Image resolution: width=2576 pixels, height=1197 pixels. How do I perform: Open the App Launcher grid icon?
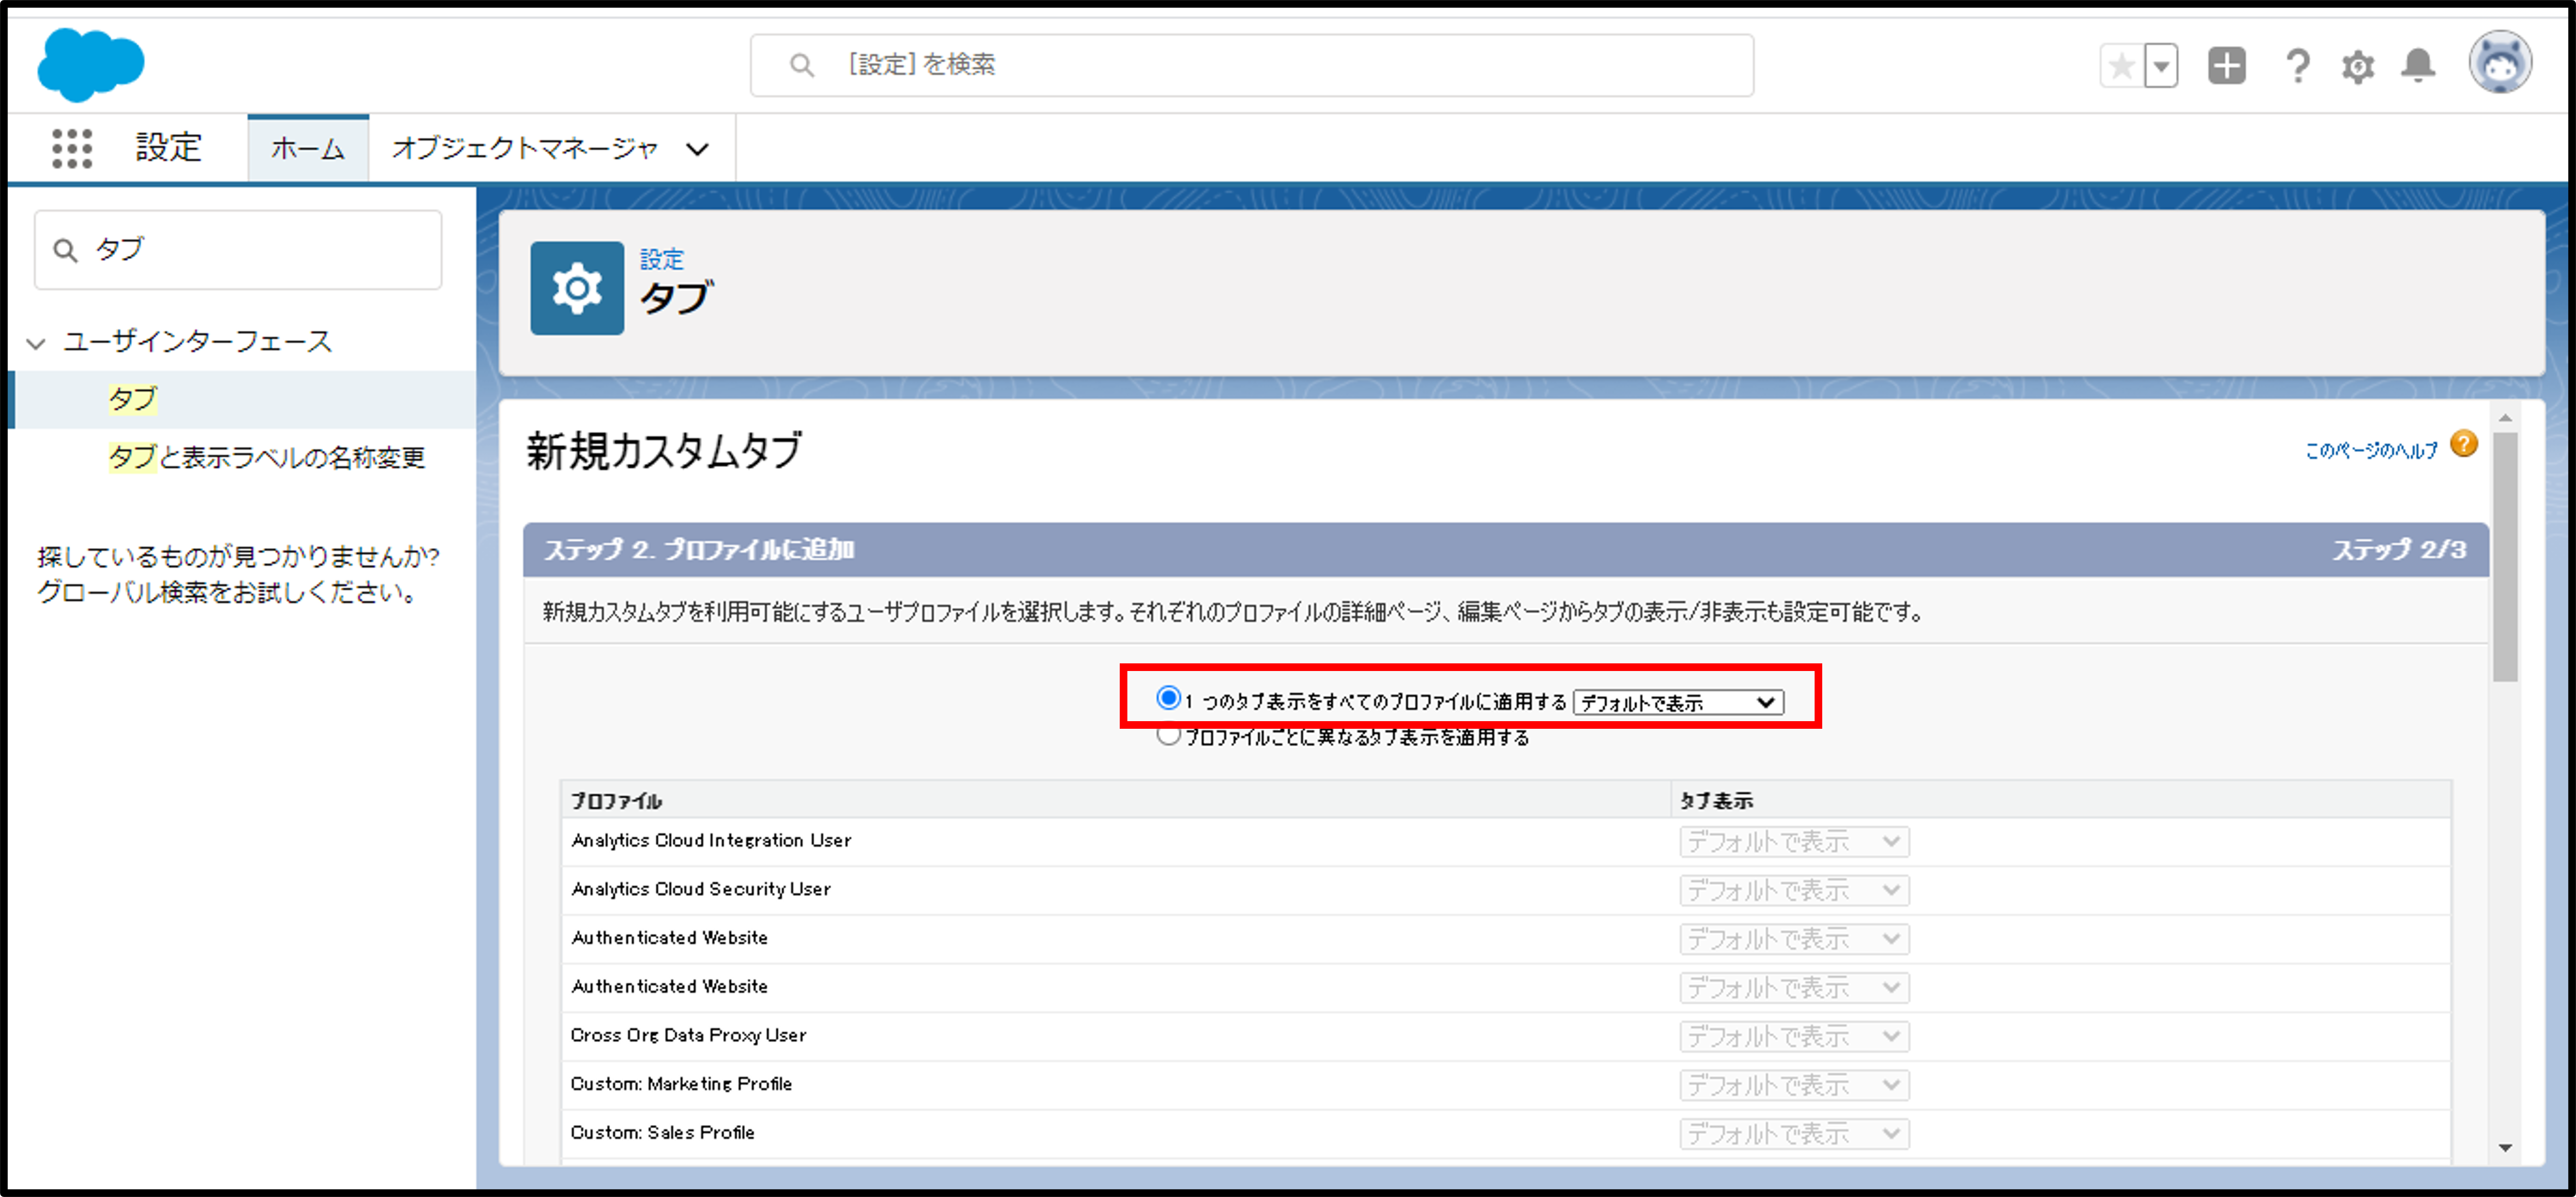(x=72, y=148)
